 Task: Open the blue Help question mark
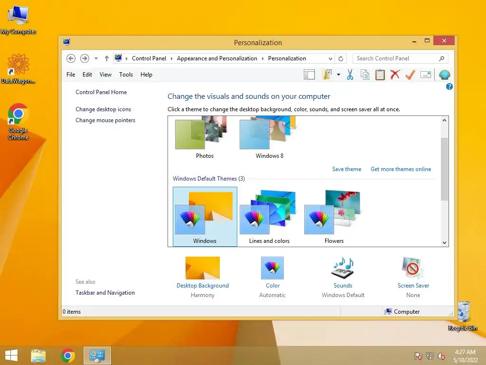point(449,86)
